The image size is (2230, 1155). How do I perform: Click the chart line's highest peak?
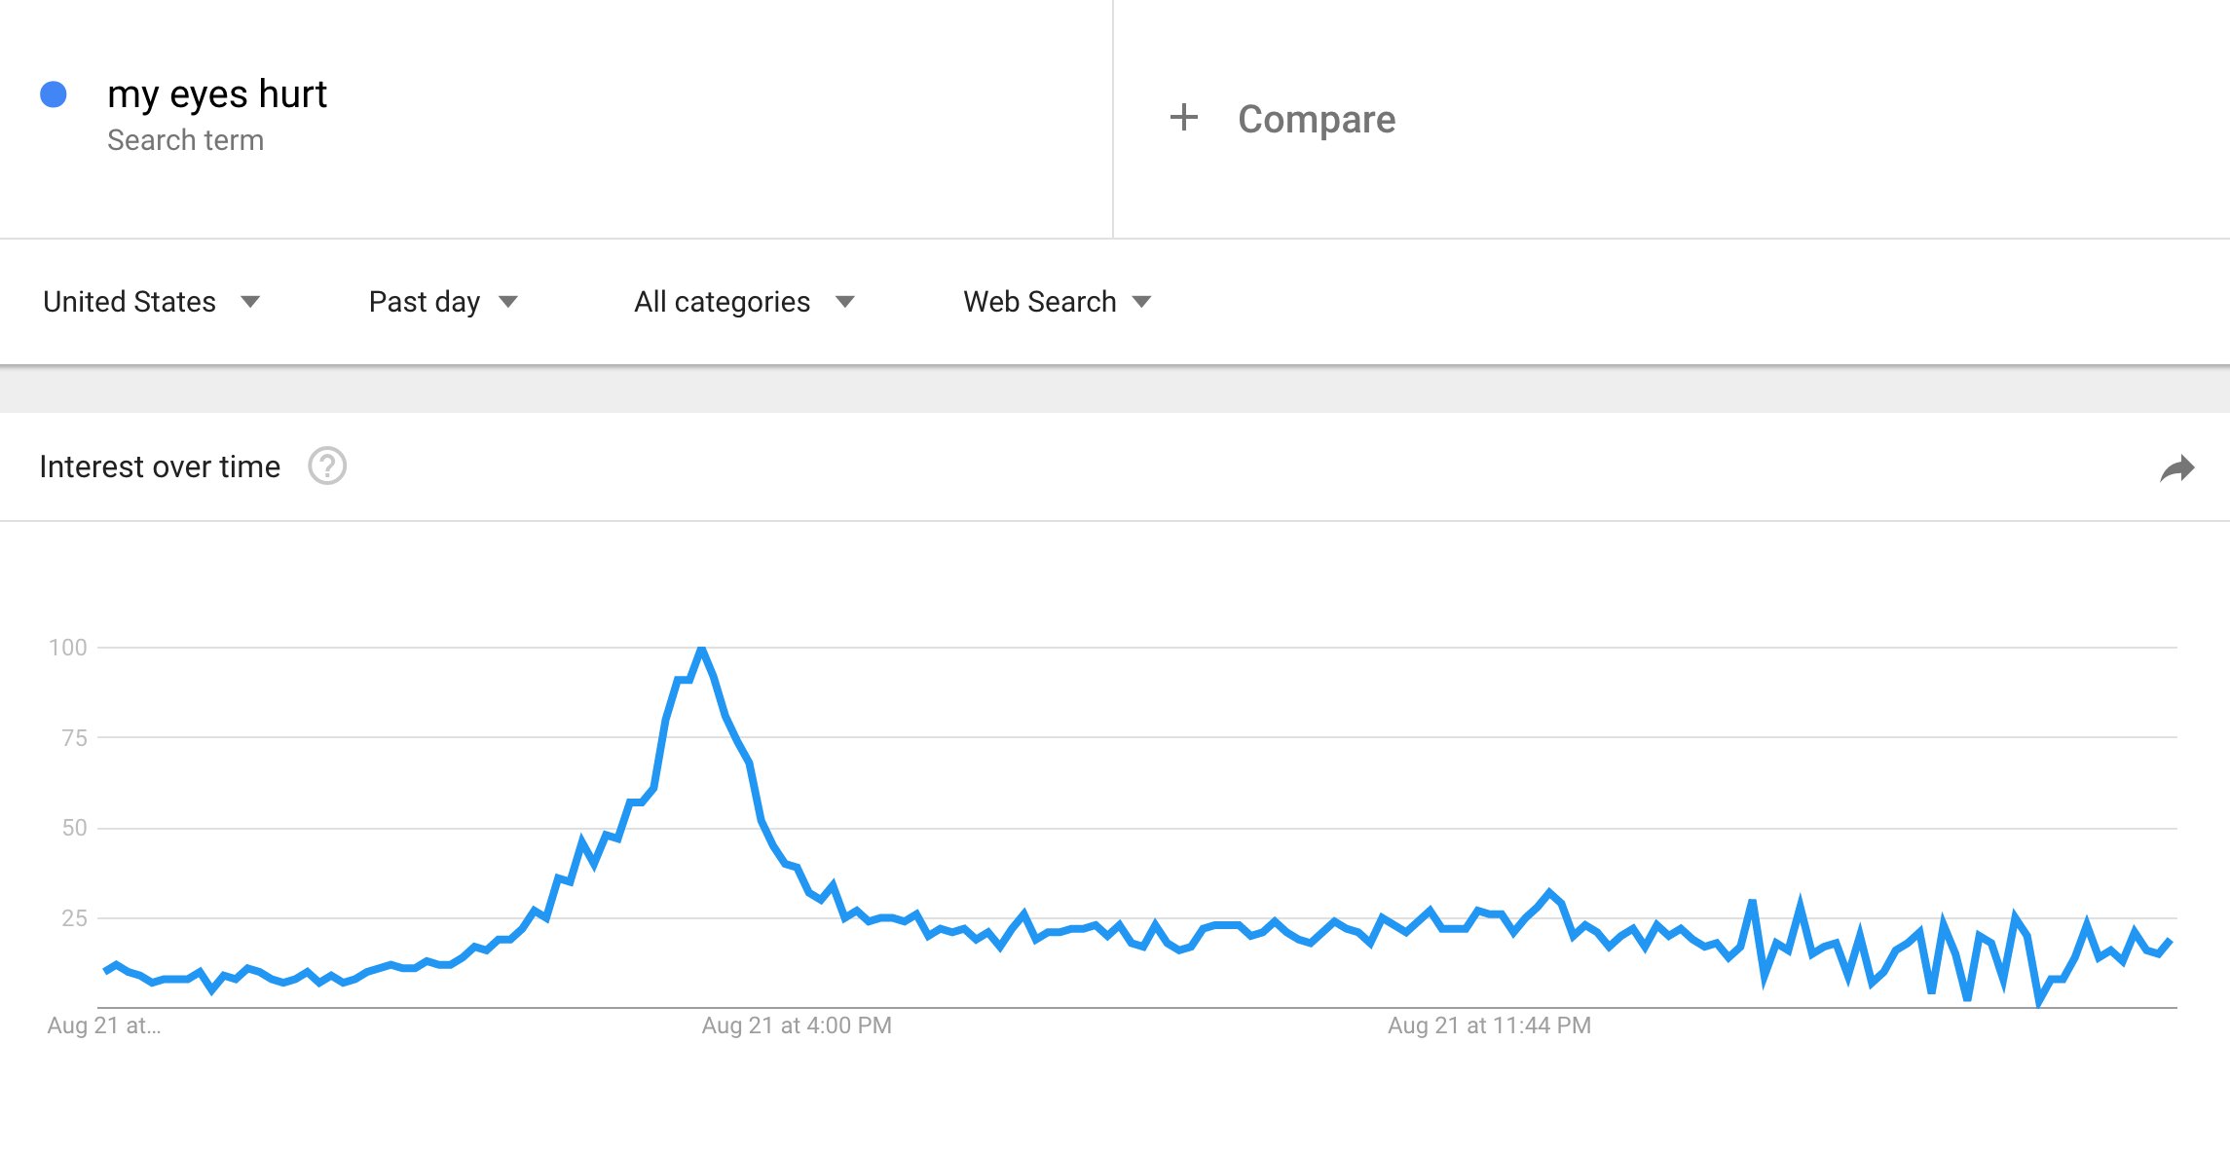click(x=701, y=649)
